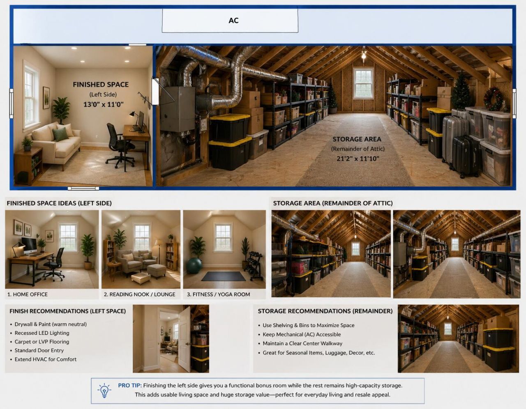Open the Reading Nook / Lounge thumbnail
The image size is (526, 409).
(x=141, y=249)
